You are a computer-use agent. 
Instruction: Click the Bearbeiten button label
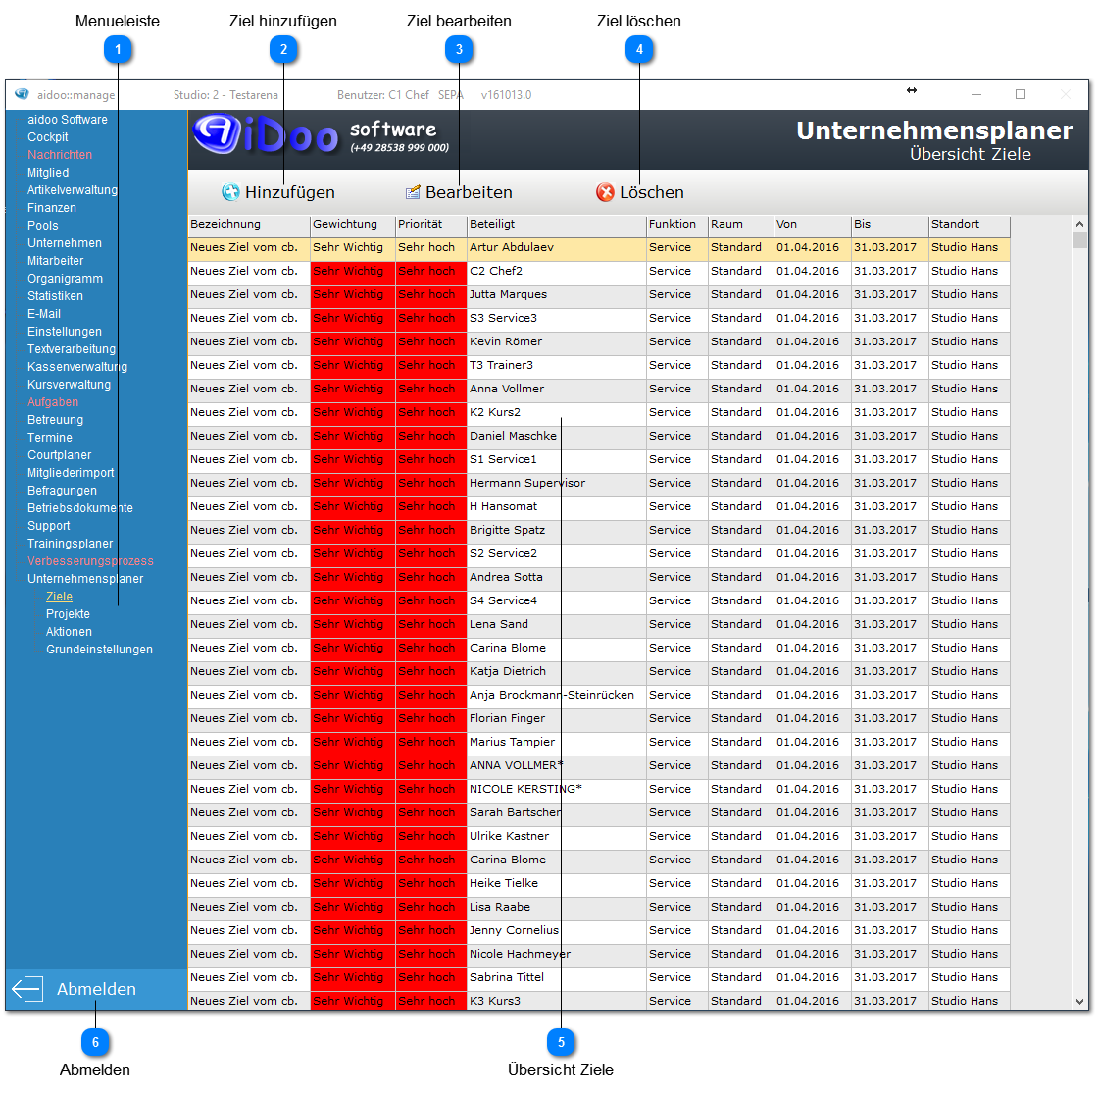tap(469, 192)
